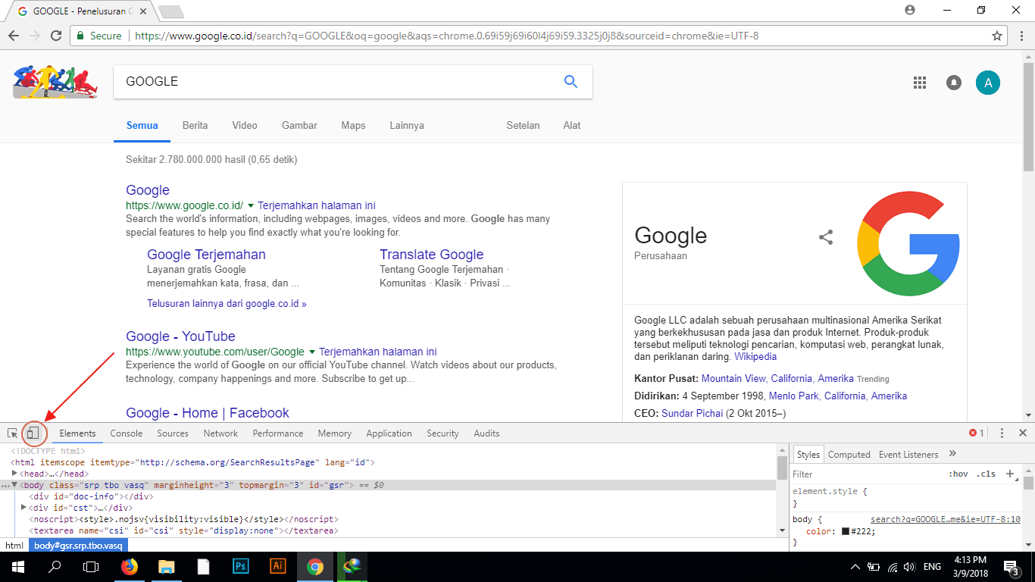Open dropdown arrow beside youtube.com URL
The image size is (1035, 582).
311,352
